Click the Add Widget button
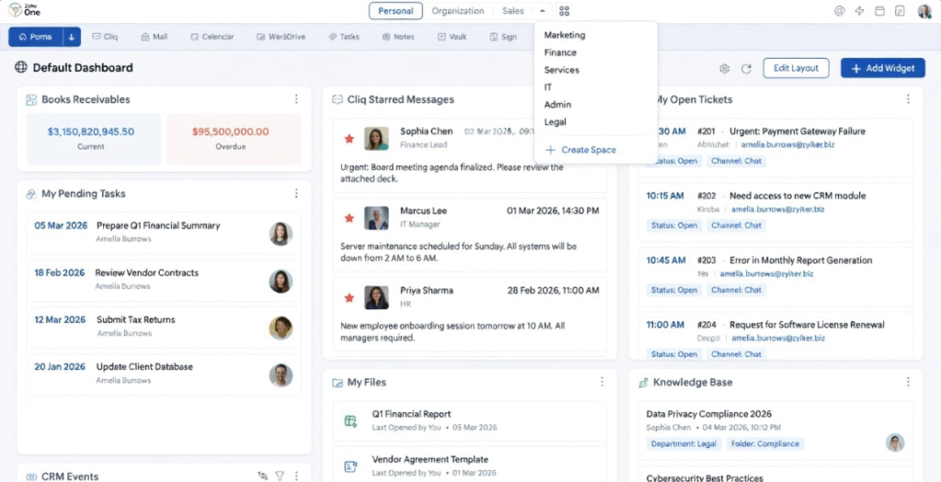This screenshot has width=941, height=482. [x=882, y=68]
